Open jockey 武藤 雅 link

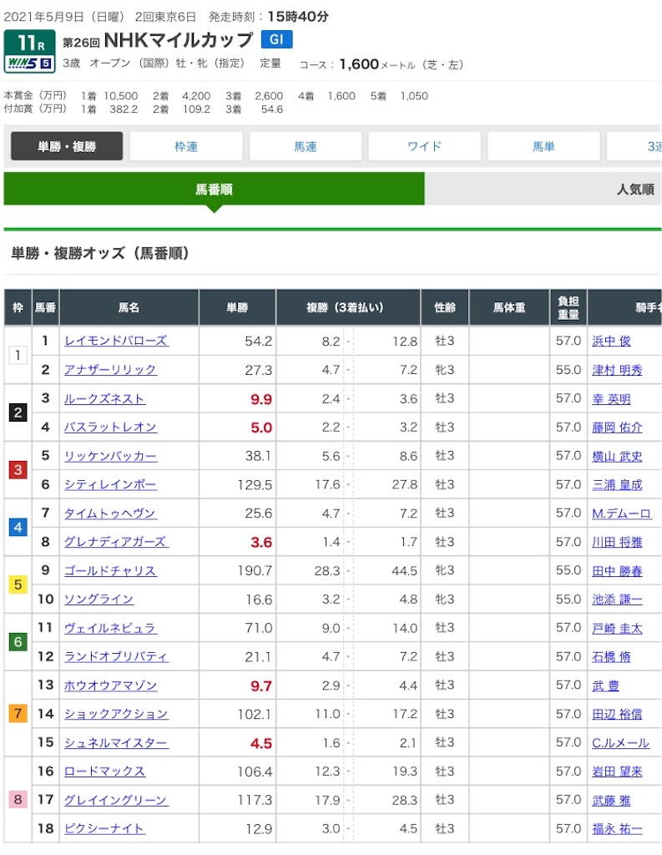(611, 800)
